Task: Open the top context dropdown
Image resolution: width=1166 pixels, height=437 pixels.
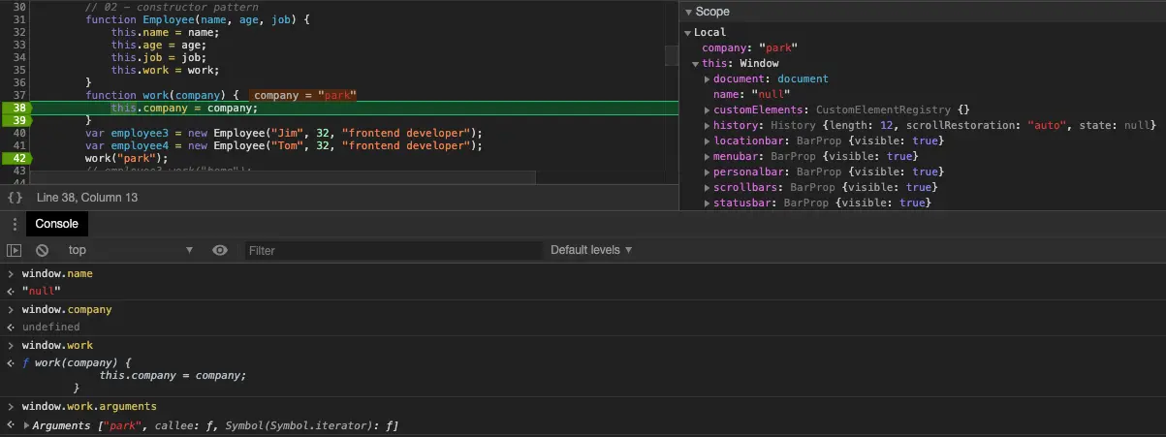Action: click(130, 250)
